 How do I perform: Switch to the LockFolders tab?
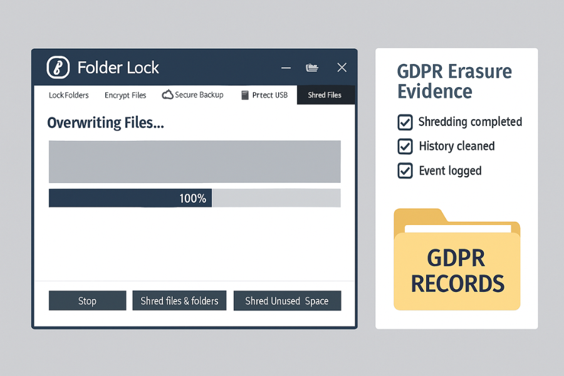point(68,95)
